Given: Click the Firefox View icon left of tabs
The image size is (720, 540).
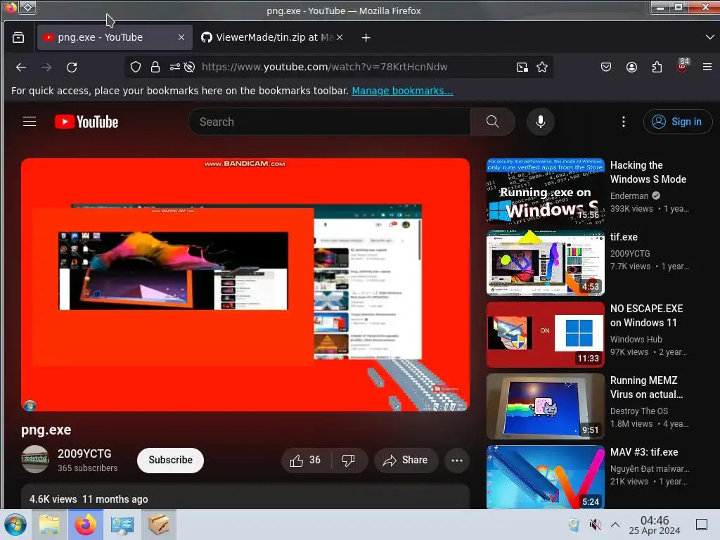Looking at the screenshot, I should (18, 38).
